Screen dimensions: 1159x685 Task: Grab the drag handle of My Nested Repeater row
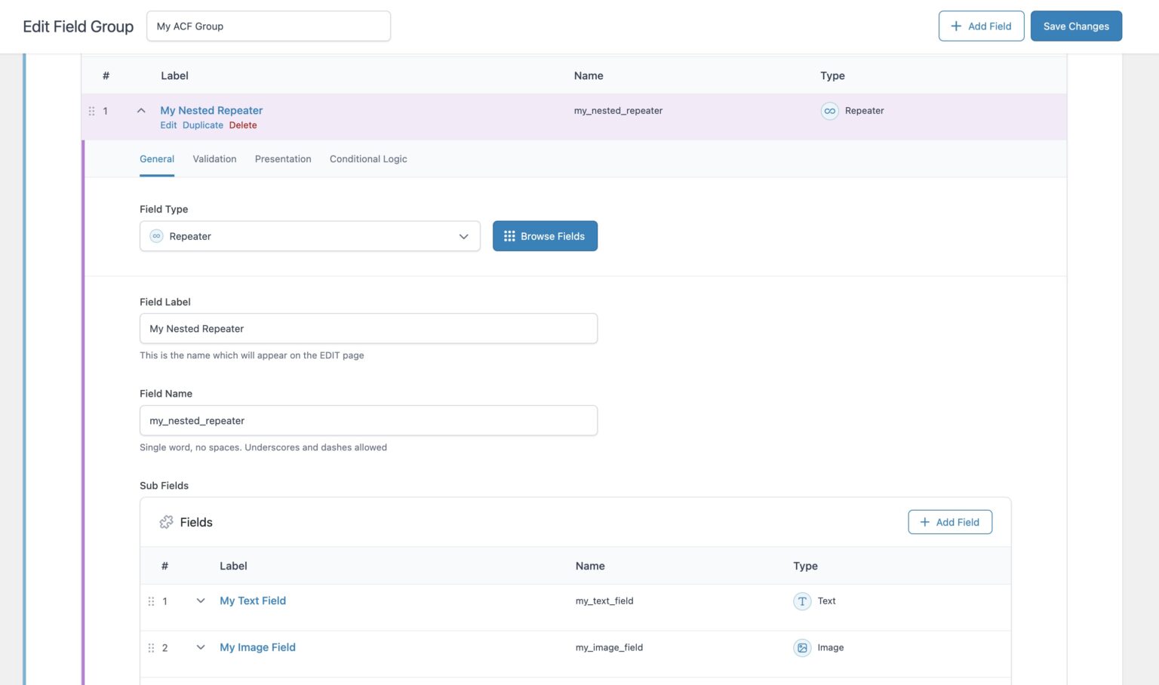coord(91,110)
